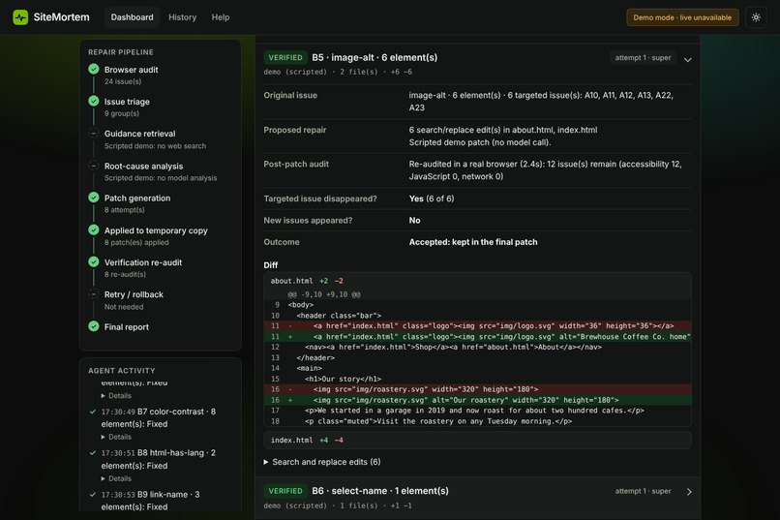Viewport: 780px width, 520px height.
Task: Select the Verification re-audit pipeline step
Action: 161,267
